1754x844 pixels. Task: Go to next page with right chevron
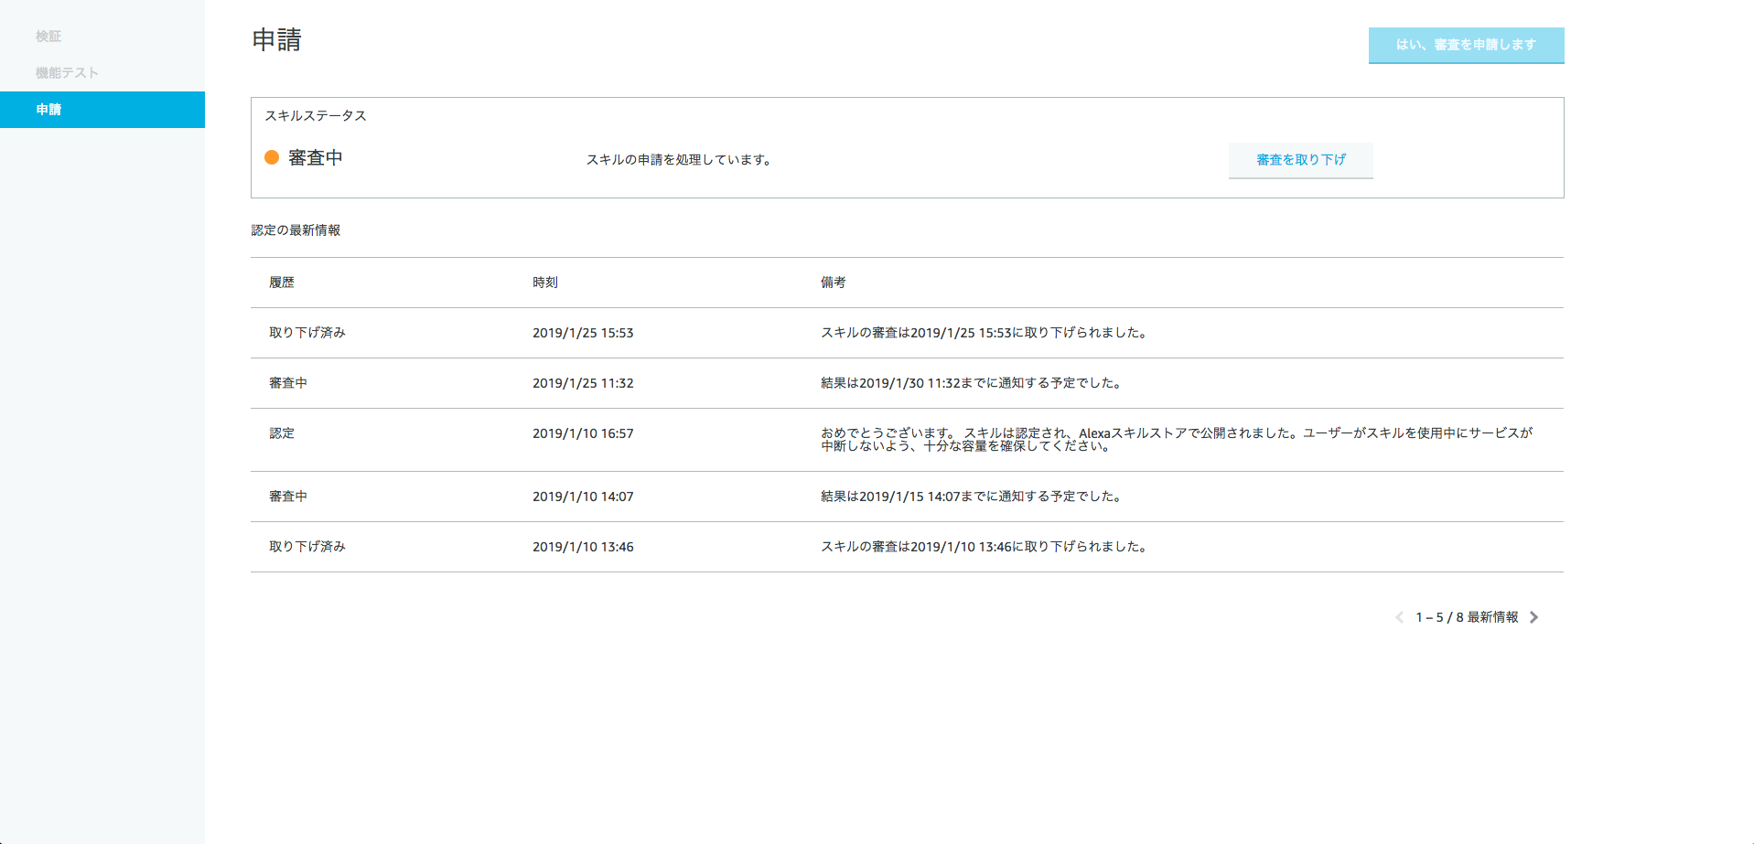pyautogui.click(x=1534, y=617)
